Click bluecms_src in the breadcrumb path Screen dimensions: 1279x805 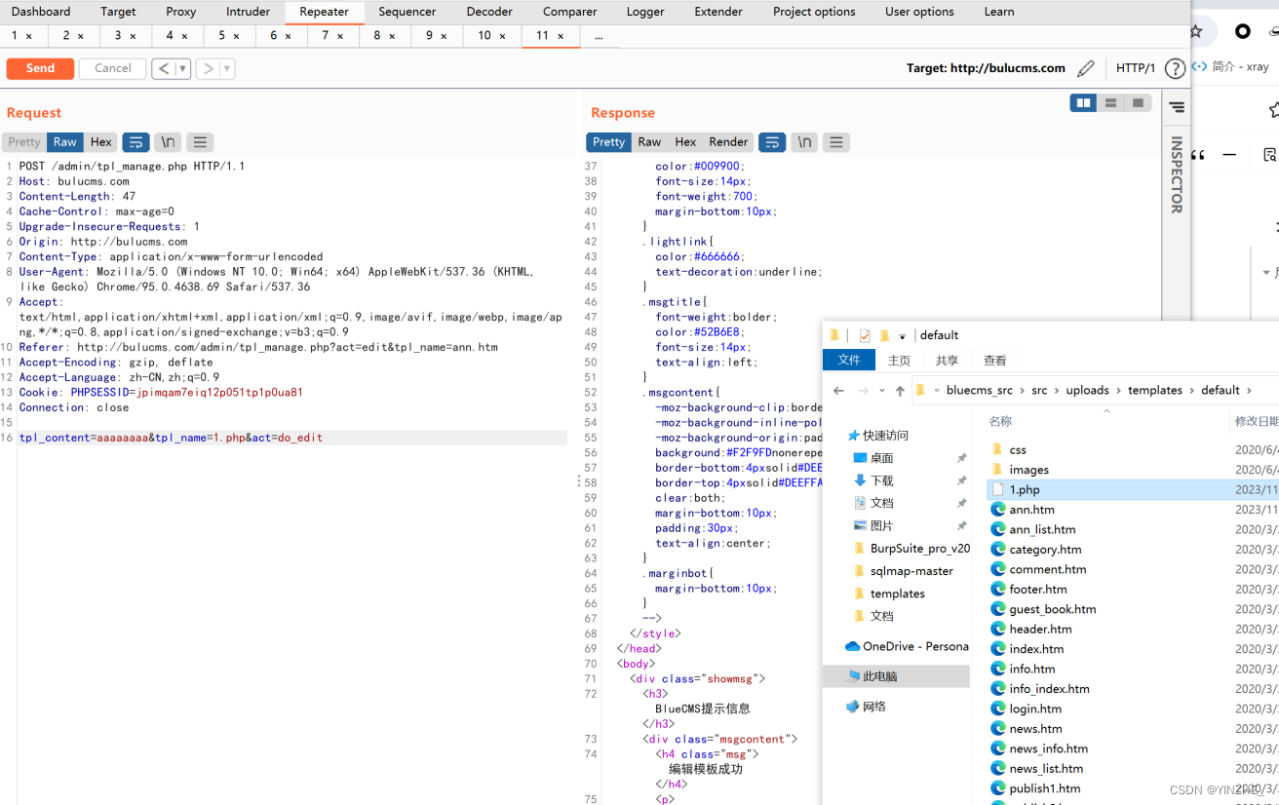[979, 390]
